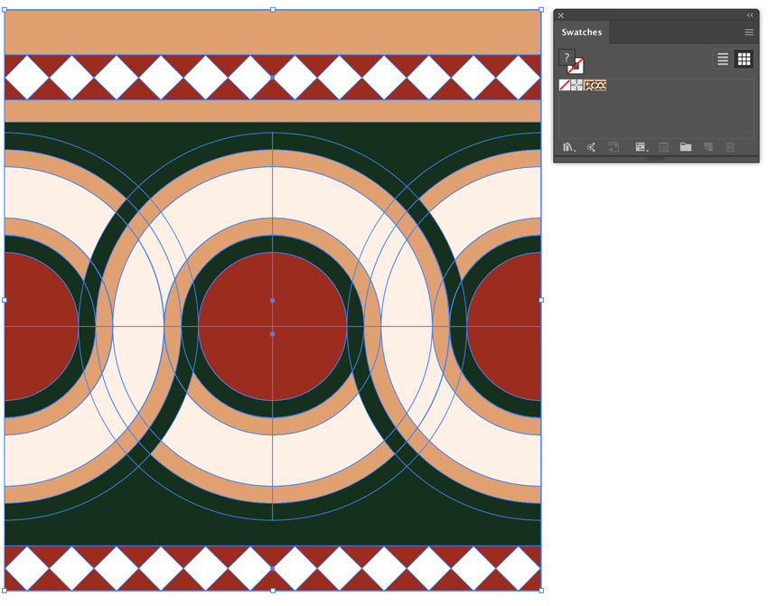Create a new color group folder
This screenshot has width=768, height=606.
click(x=686, y=147)
